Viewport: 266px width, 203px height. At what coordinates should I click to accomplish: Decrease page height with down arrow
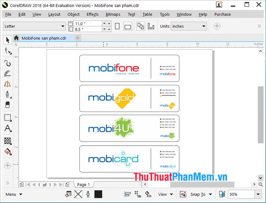pyautogui.click(x=104, y=29)
